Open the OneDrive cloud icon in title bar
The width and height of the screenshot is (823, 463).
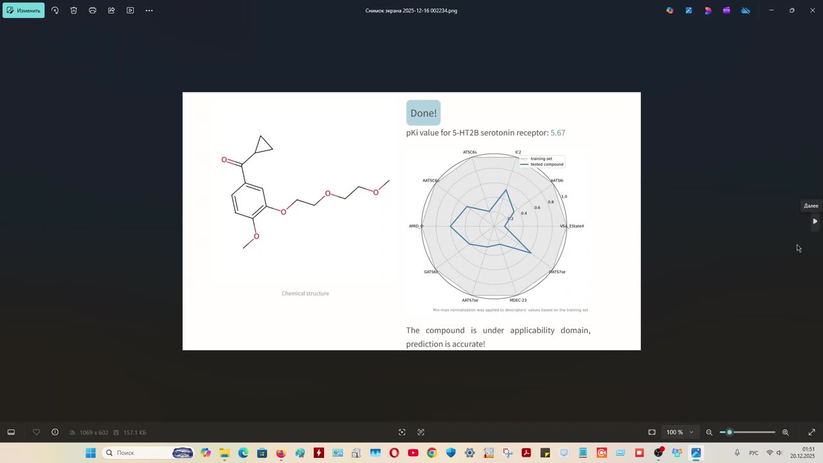(x=746, y=10)
